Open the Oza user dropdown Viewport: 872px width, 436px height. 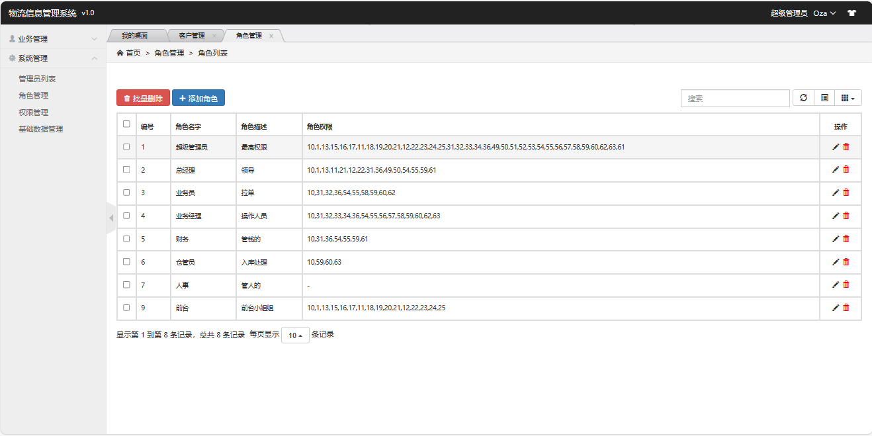[824, 13]
